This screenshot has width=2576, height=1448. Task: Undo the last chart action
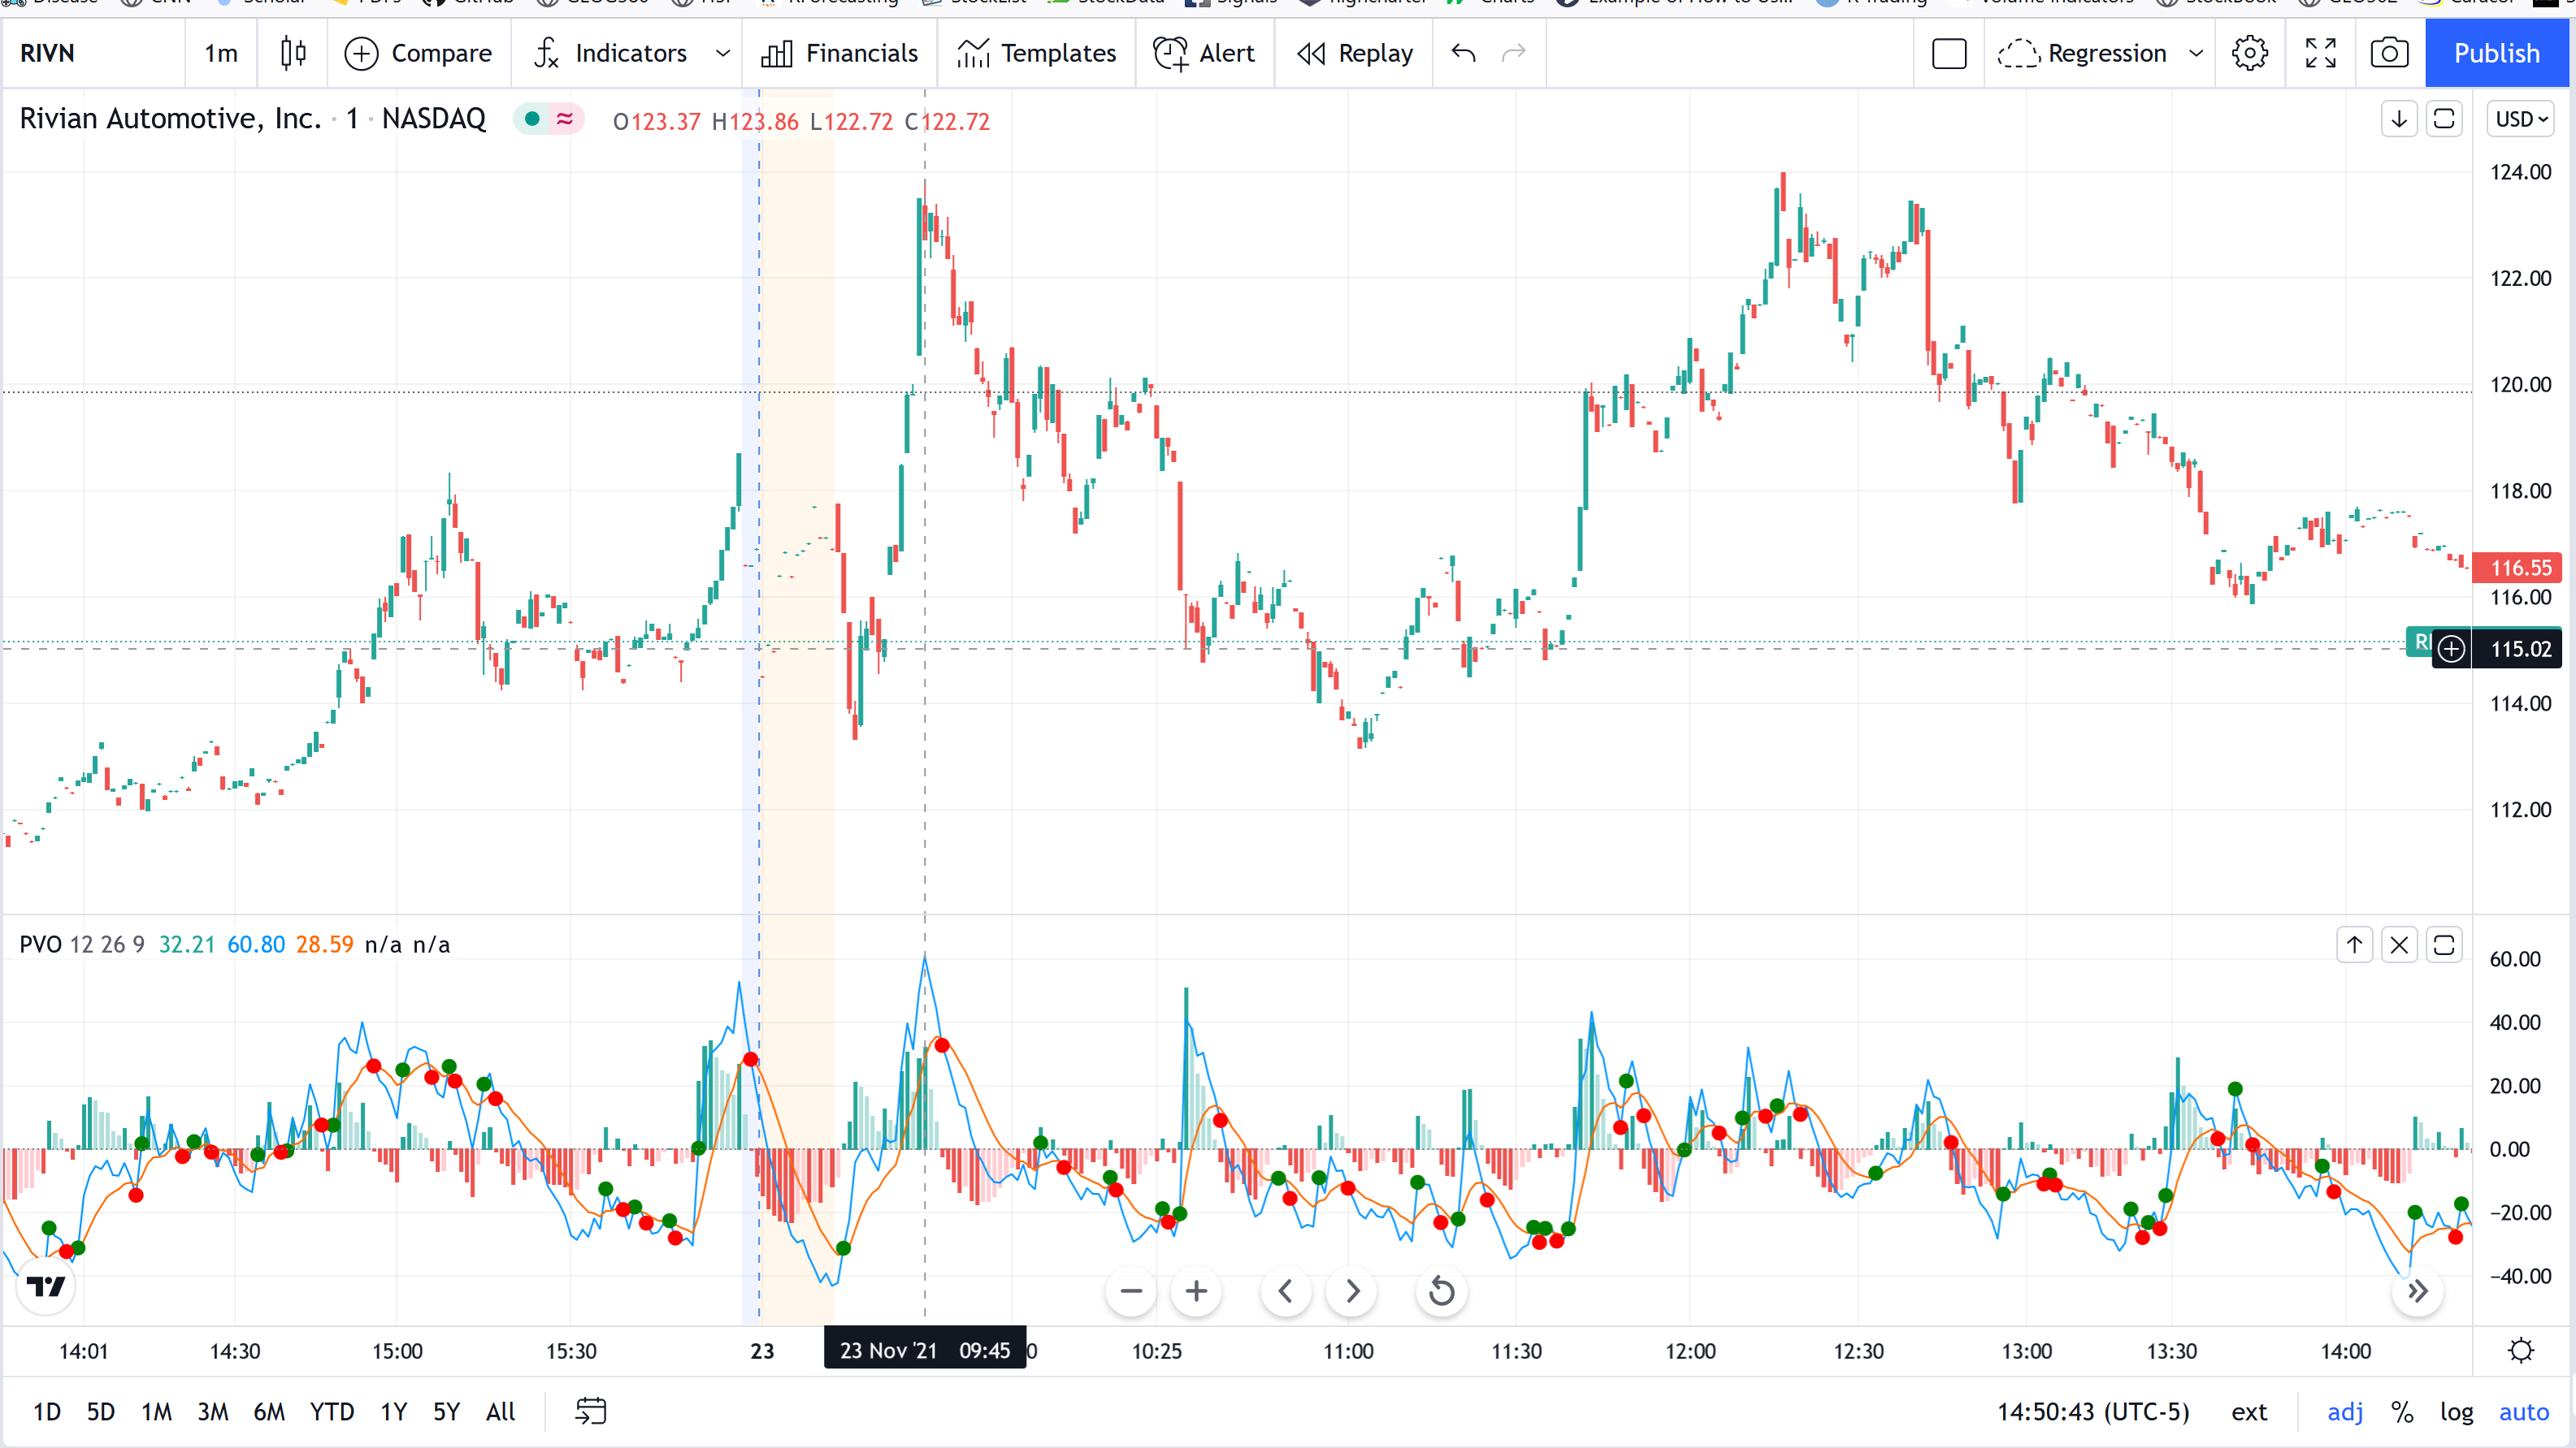point(1463,53)
